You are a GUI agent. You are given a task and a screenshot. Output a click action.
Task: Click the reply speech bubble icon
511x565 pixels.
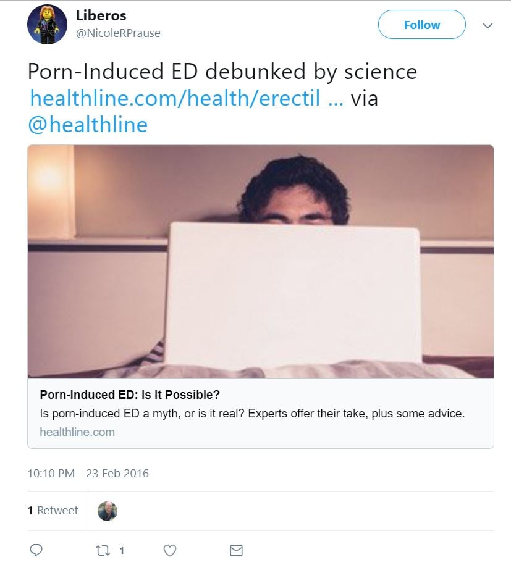[36, 550]
